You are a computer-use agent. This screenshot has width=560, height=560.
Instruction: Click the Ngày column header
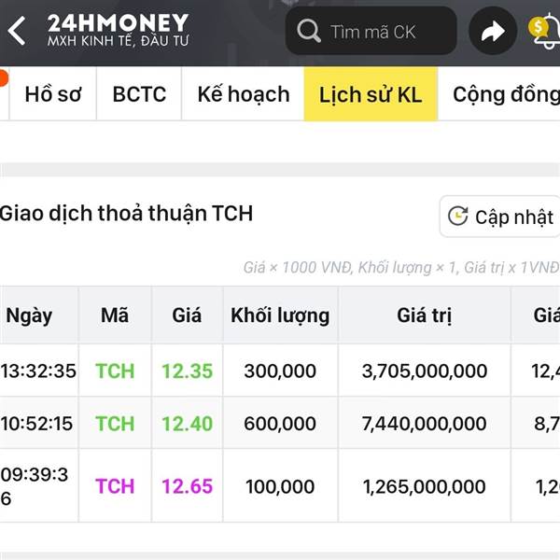29,315
